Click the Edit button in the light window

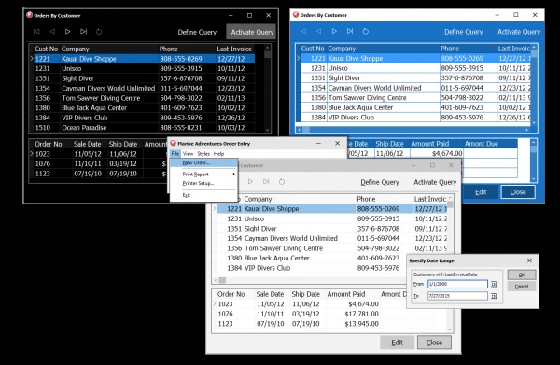tap(397, 343)
